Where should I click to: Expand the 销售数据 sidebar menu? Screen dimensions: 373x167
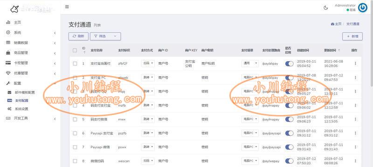55,43
